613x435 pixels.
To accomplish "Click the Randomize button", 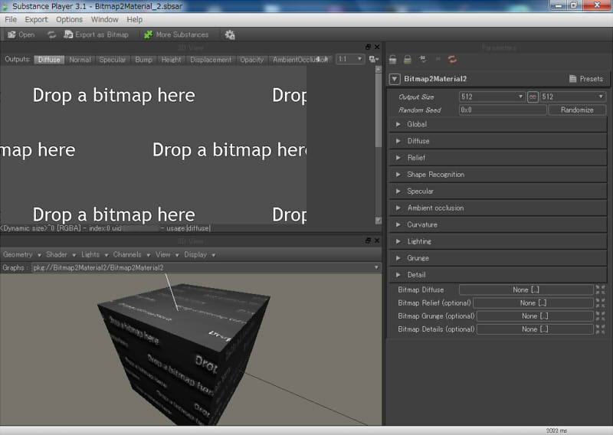I will [577, 110].
